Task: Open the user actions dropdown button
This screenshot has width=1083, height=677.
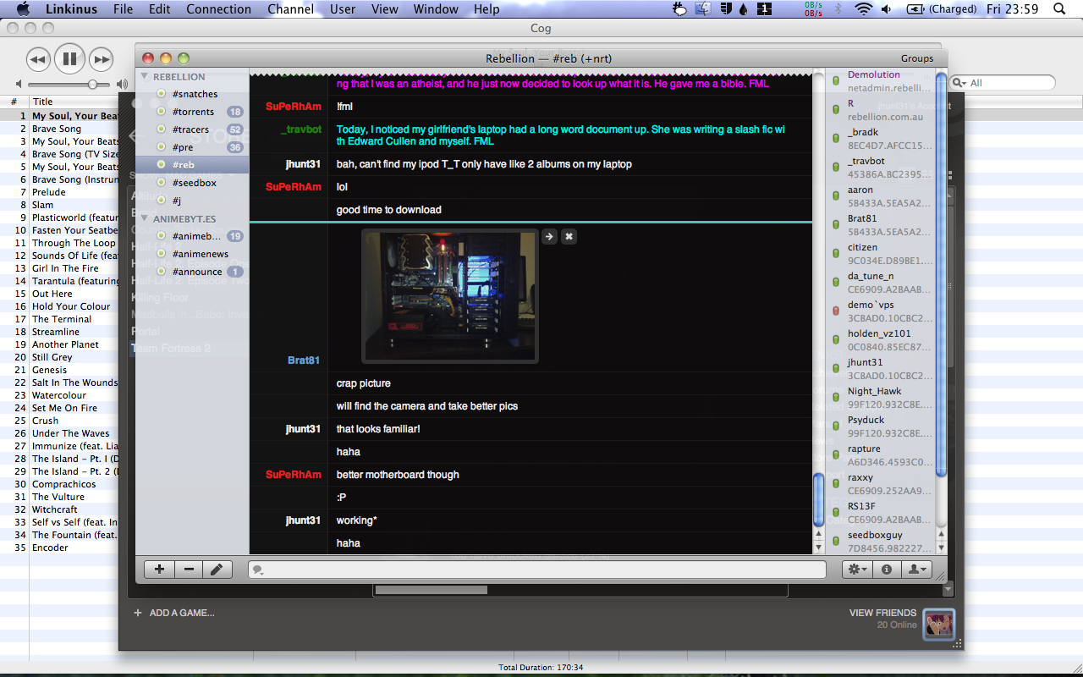Action: click(917, 570)
